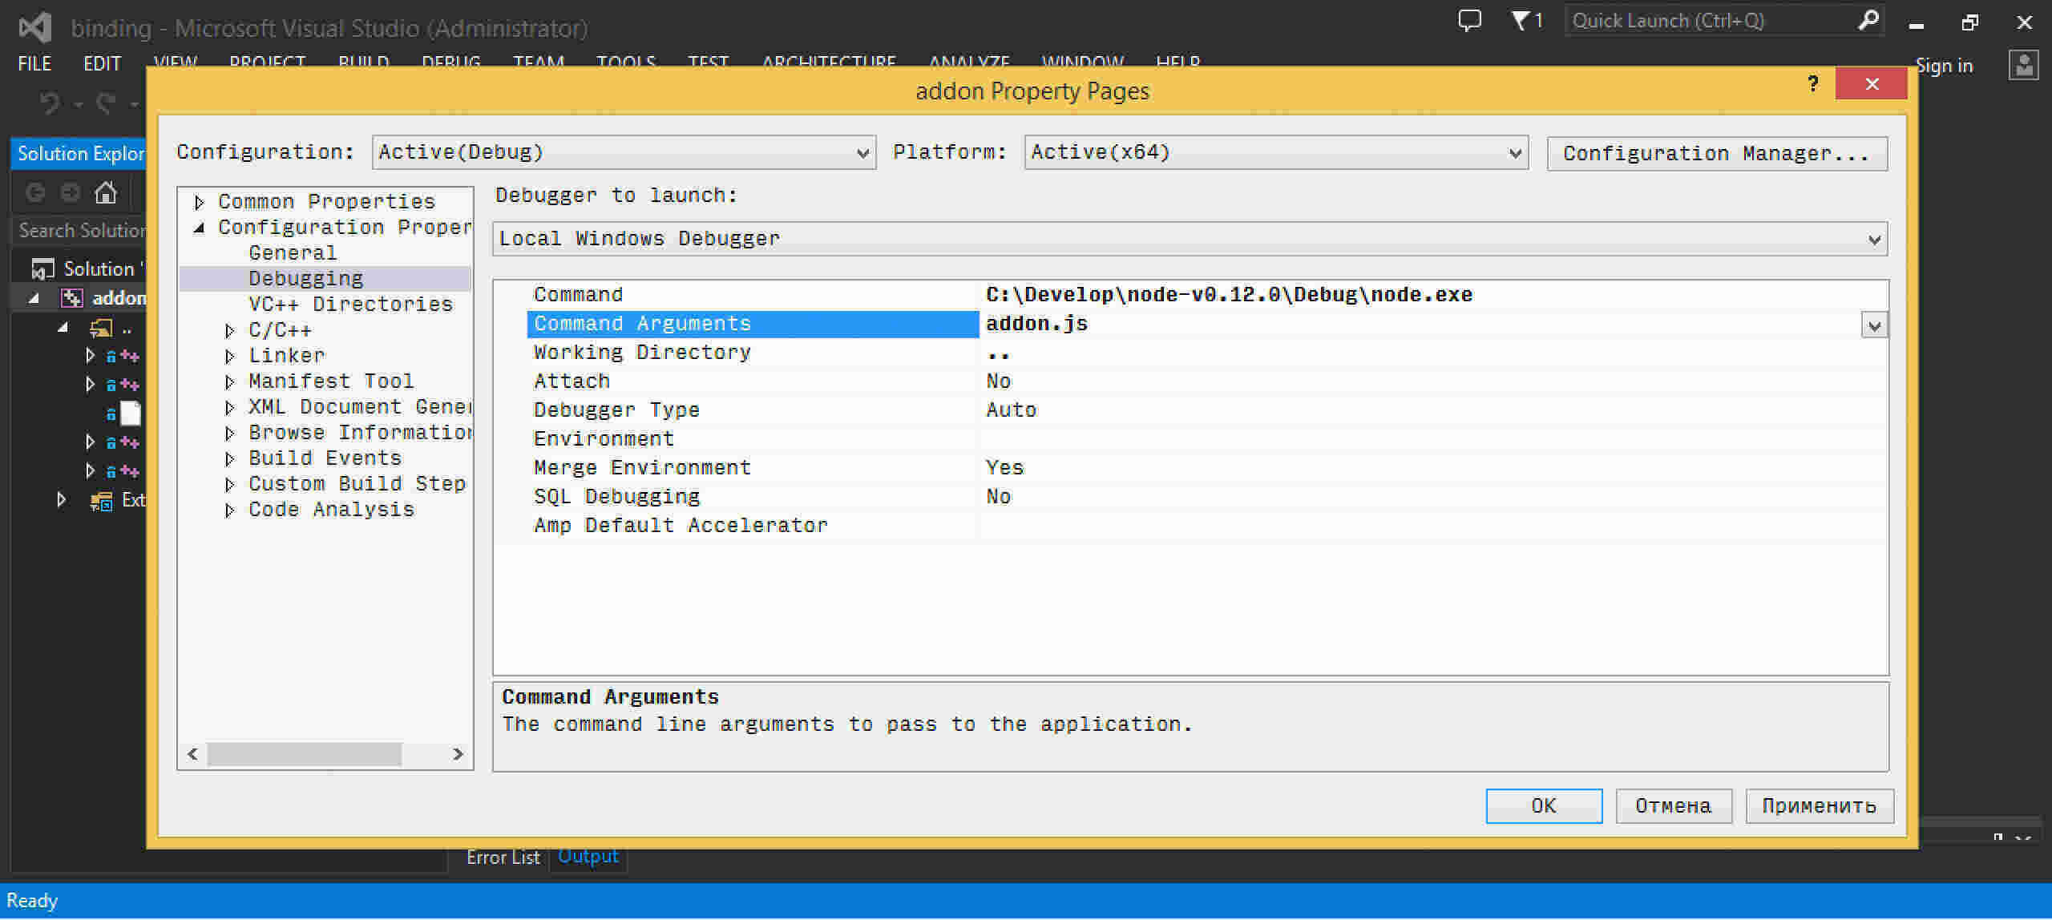Click the account avatar icon beside Sign in
The image size is (2052, 920).
pos(2024,65)
